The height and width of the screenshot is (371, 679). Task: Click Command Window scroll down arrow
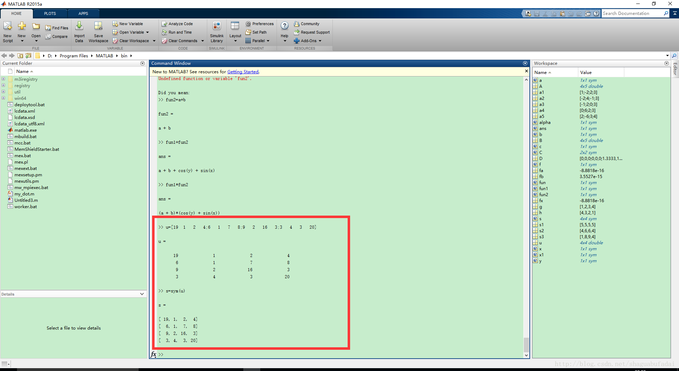pos(526,355)
